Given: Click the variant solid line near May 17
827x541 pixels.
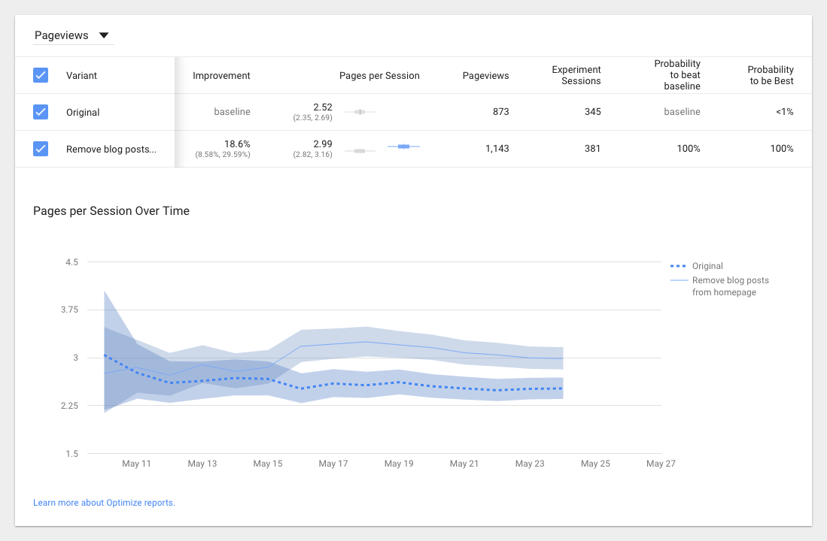Looking at the screenshot, I should click(333, 345).
